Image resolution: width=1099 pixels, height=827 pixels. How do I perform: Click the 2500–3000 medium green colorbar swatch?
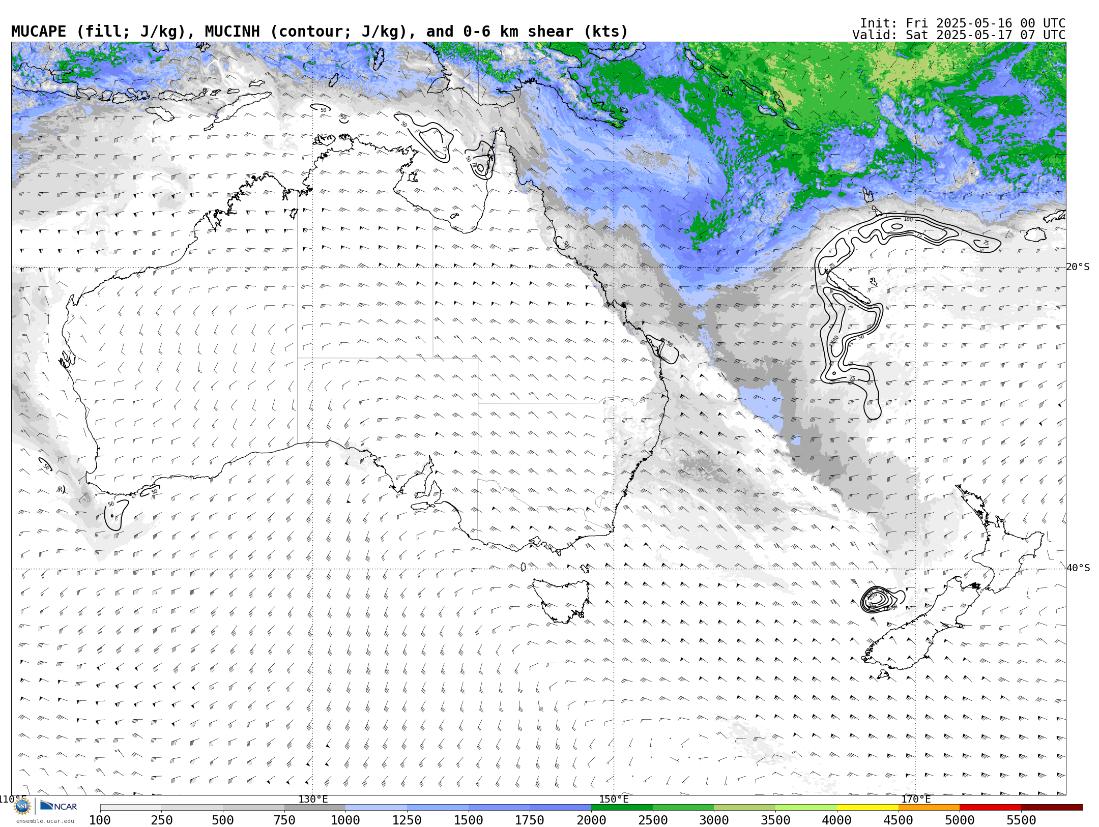tap(683, 808)
